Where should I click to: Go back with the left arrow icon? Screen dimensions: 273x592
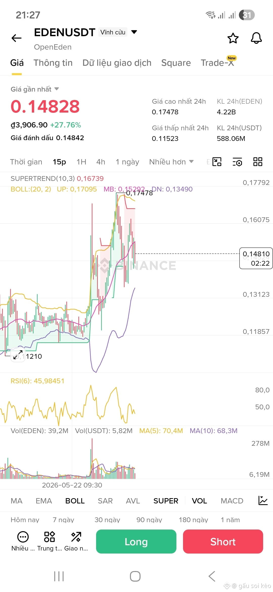coord(17,38)
